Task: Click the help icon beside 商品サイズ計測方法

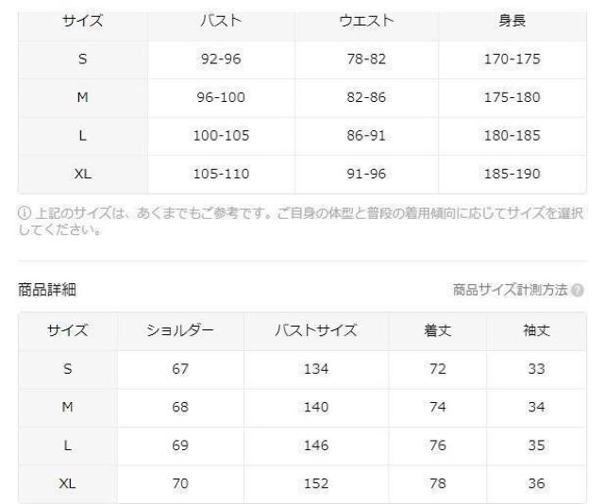Action: (578, 291)
